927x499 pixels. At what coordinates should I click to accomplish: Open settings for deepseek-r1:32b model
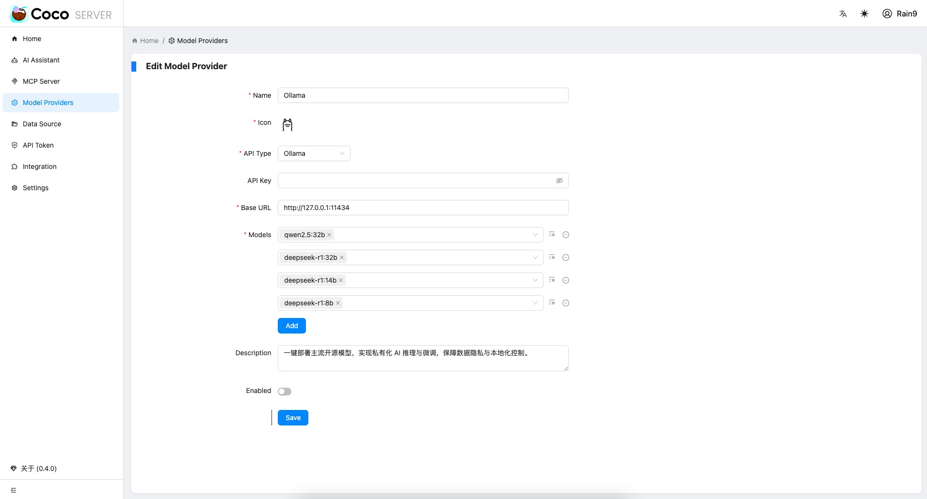(x=552, y=257)
